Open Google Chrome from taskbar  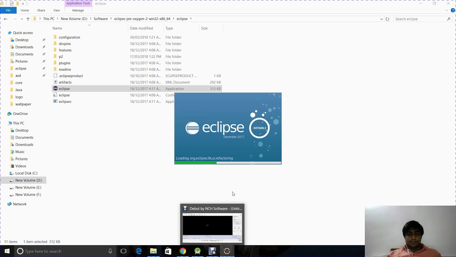pos(182,251)
